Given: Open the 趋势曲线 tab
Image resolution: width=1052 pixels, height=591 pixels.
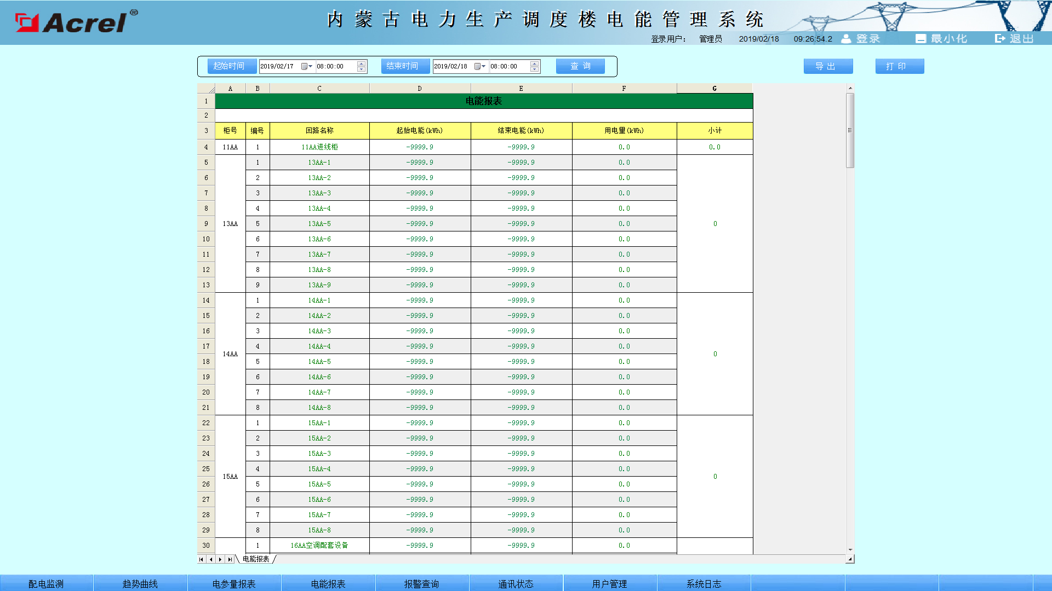Looking at the screenshot, I should coord(140,583).
